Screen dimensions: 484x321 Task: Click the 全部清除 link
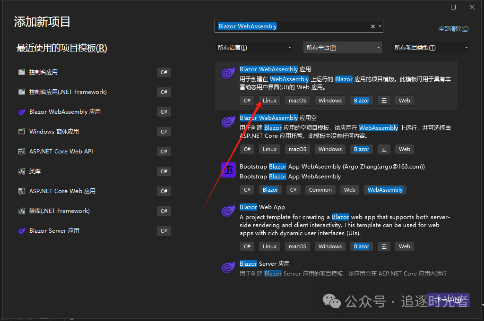tap(453, 29)
